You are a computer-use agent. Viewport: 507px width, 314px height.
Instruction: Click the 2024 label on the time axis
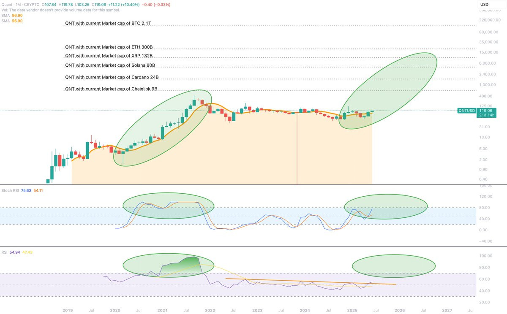coord(305,310)
